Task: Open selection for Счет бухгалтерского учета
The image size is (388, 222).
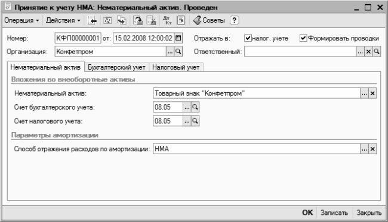Action: click(x=187, y=107)
